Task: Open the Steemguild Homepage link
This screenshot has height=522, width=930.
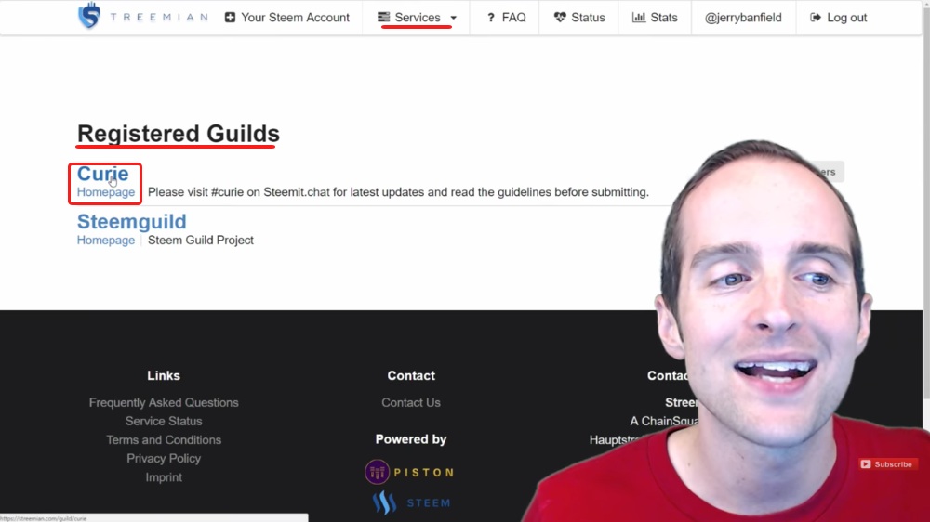Action: (106, 240)
